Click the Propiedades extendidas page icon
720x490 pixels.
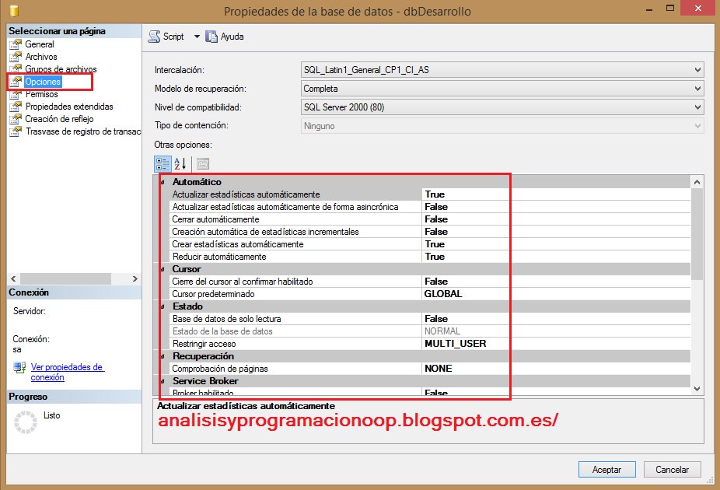pyautogui.click(x=16, y=106)
